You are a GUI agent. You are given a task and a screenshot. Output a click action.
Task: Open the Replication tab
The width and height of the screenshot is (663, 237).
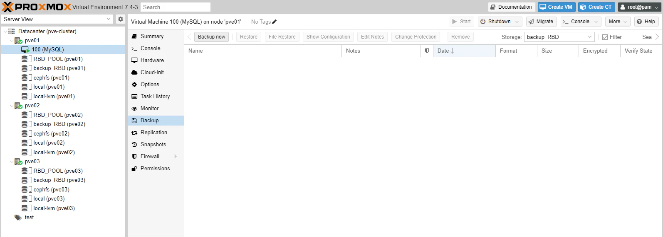pos(156,132)
